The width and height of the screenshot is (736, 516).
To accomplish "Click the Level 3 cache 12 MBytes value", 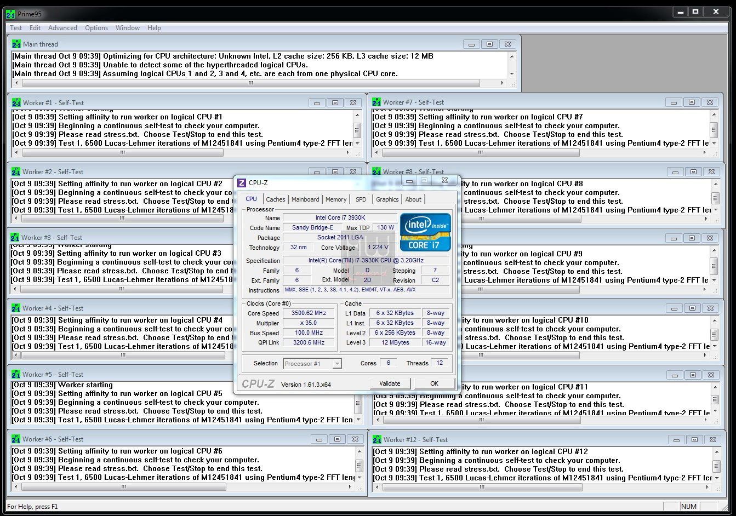I will click(395, 343).
